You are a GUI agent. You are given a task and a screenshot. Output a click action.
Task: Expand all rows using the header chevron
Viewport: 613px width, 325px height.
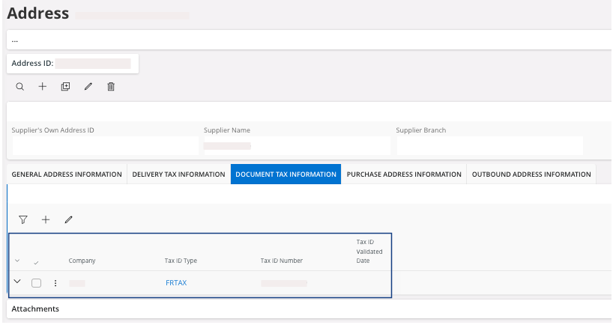18,261
